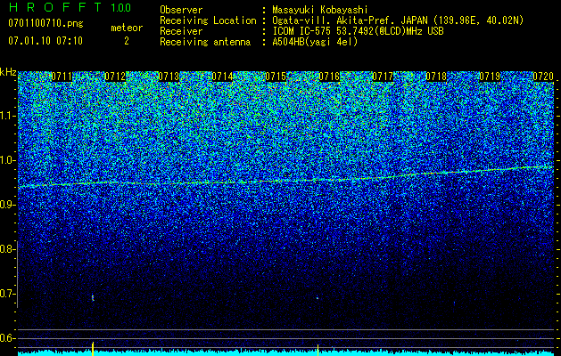The width and height of the screenshot is (561, 356).
Task: Click the Observer field label
Action: (x=181, y=10)
